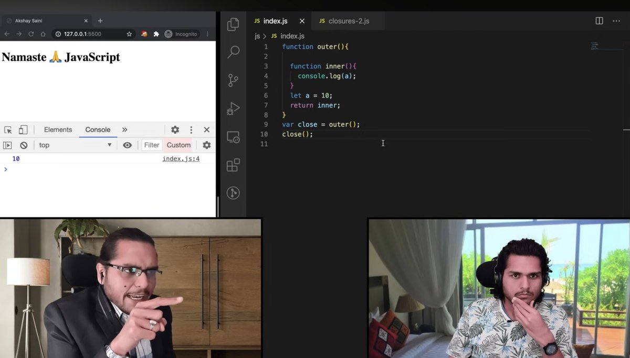Open Run and Debug view
This screenshot has height=358, width=630.
coord(233,109)
